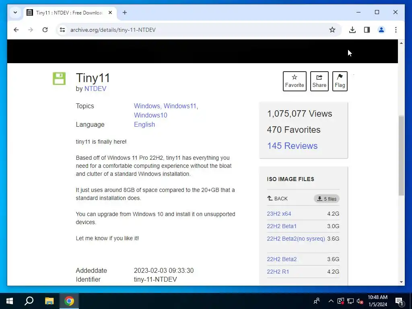Open the Windows topic link
This screenshot has width=412, height=309.
147,106
